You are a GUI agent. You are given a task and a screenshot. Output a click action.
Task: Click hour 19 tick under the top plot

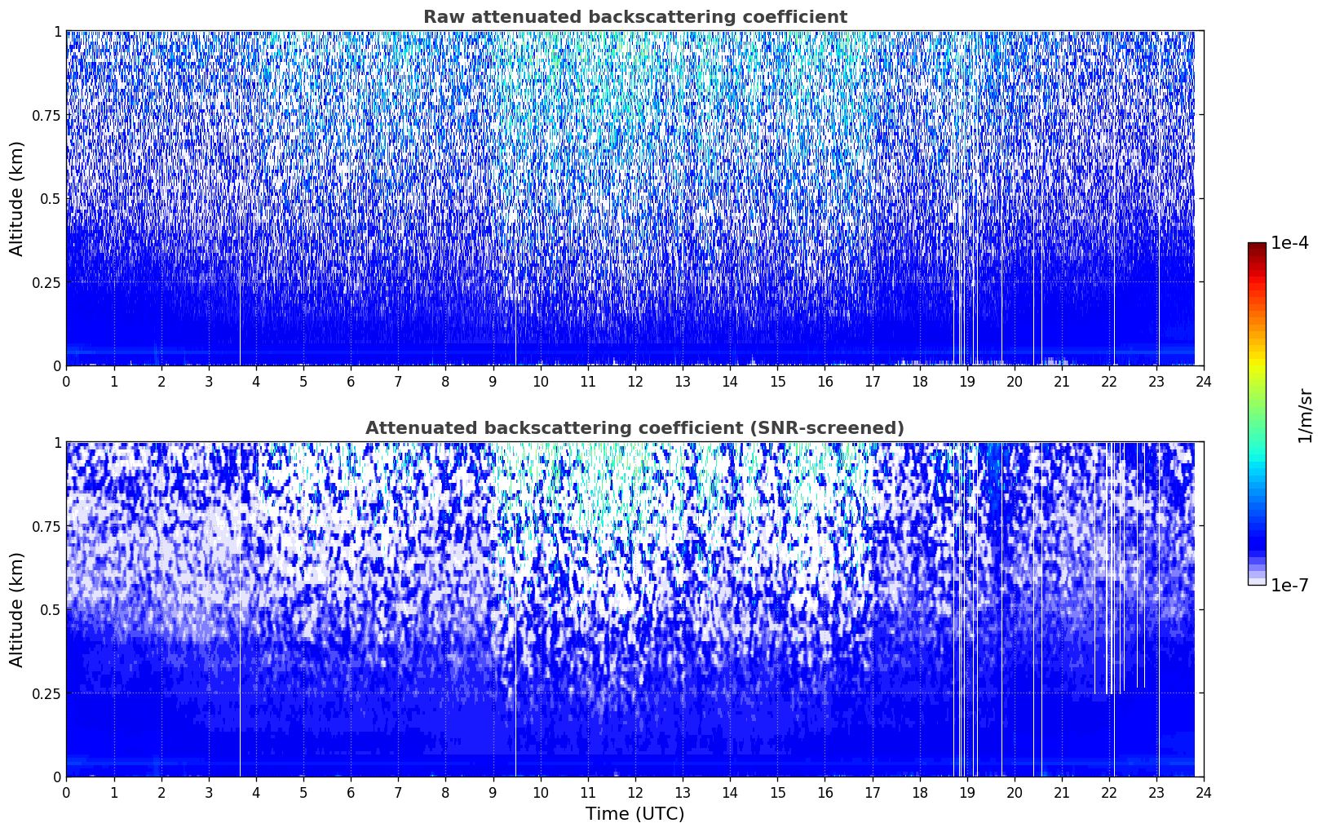tap(966, 382)
